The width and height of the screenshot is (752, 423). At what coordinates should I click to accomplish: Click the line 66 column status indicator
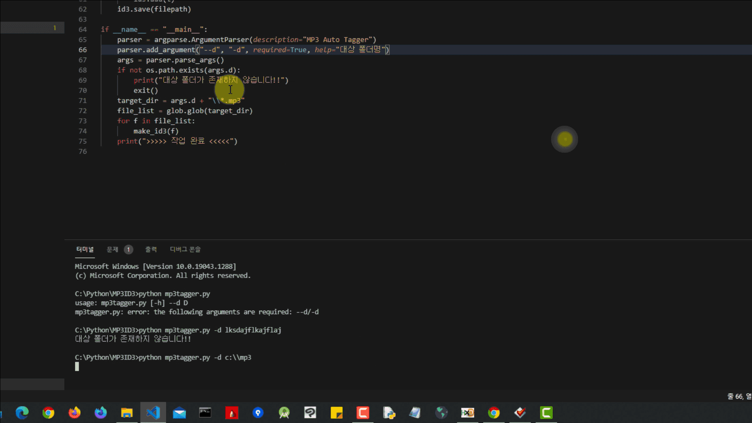click(739, 396)
